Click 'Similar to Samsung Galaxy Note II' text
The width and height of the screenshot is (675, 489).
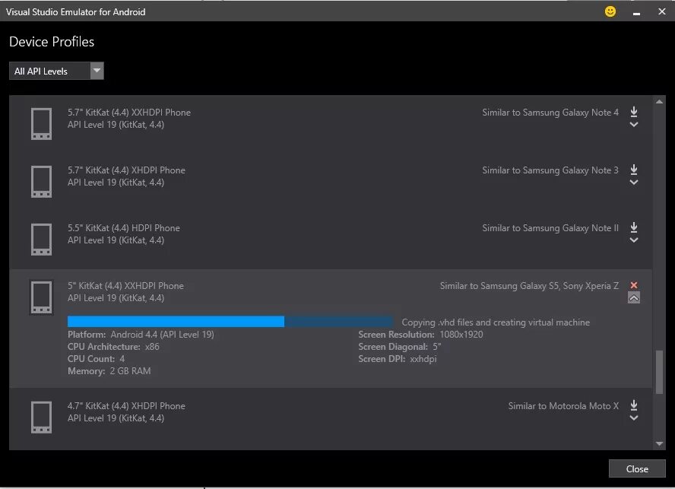(x=550, y=228)
